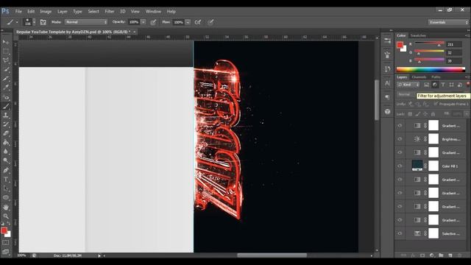471x265 pixels.
Task: Open the Filter menu
Action: coord(110,12)
